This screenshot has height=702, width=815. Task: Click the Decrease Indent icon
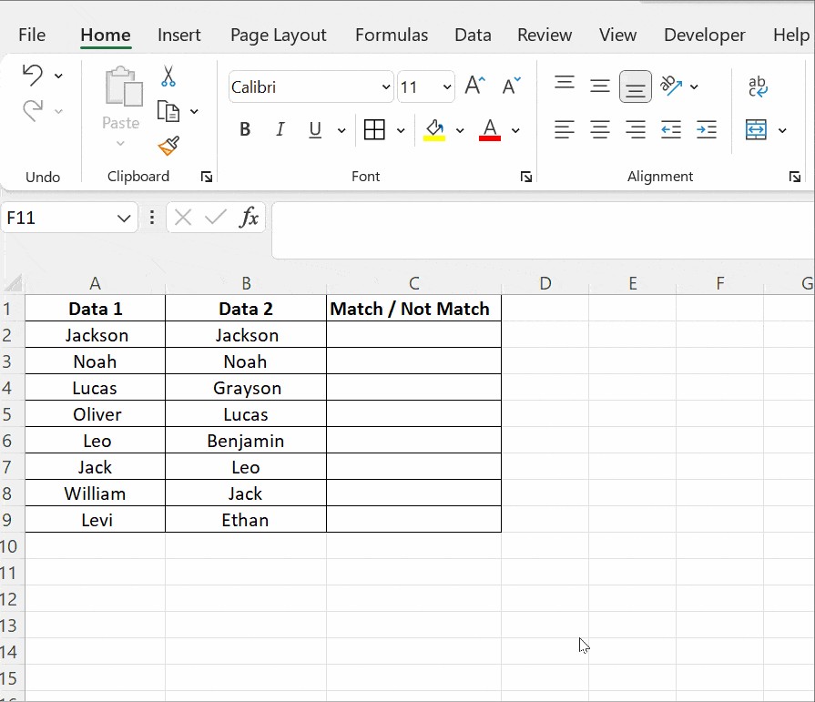pos(670,129)
